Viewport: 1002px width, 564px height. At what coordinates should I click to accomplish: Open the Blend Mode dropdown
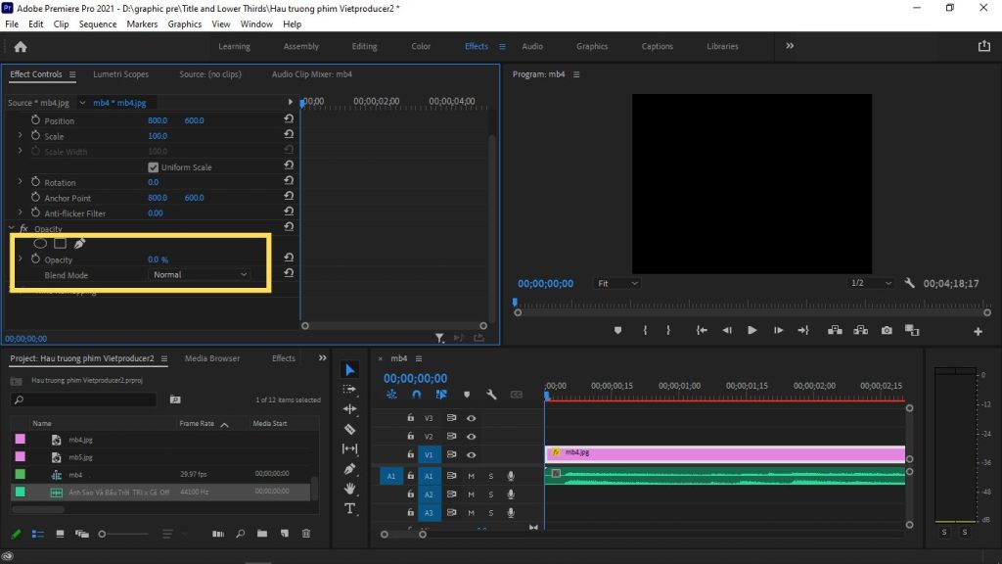[x=200, y=275]
